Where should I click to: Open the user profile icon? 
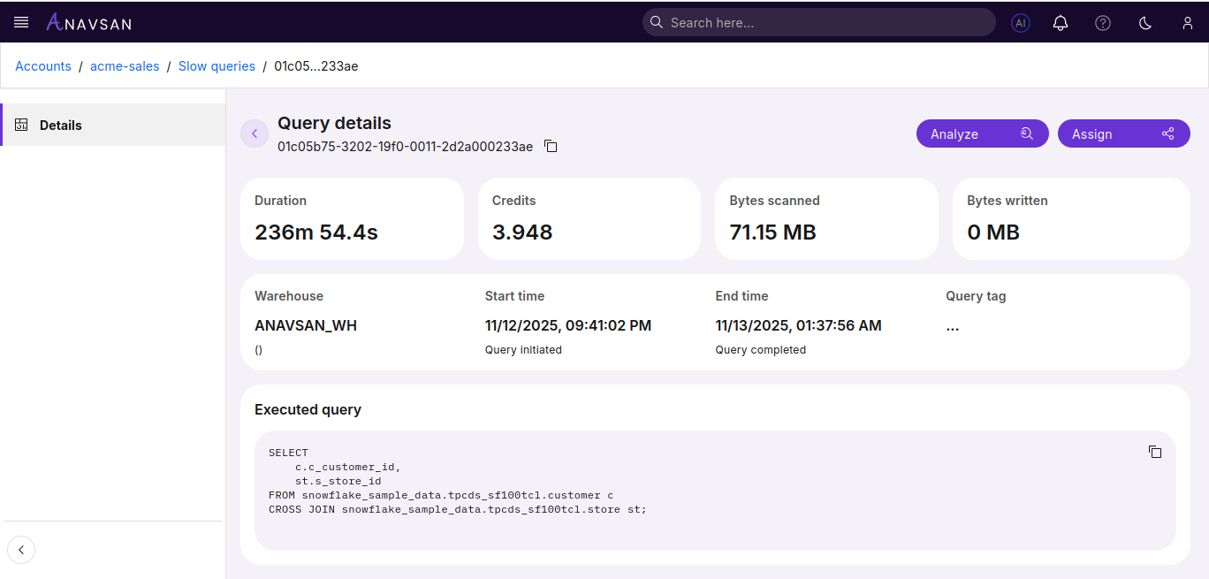(x=1187, y=22)
